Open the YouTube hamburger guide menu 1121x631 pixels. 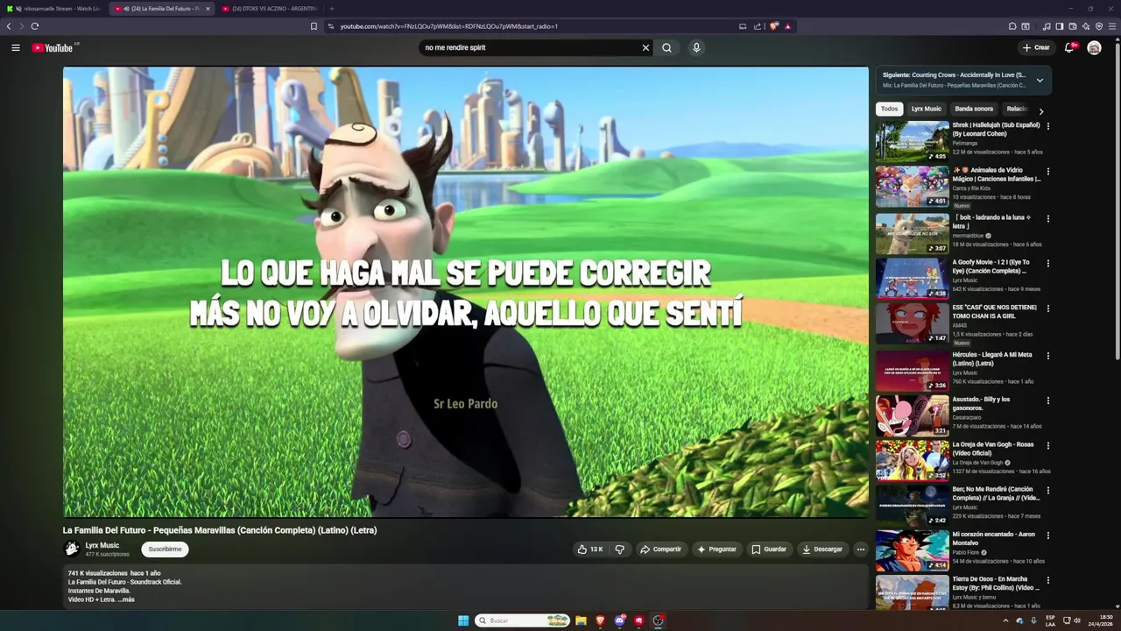pyautogui.click(x=16, y=47)
